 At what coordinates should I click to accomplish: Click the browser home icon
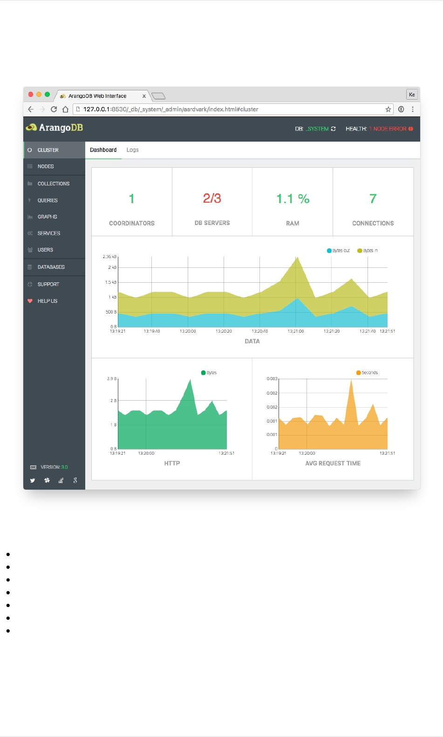coord(66,109)
